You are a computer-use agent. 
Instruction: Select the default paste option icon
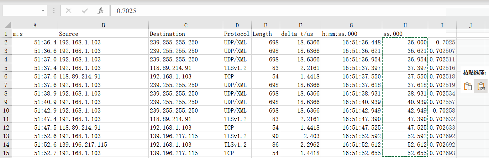point(468,86)
